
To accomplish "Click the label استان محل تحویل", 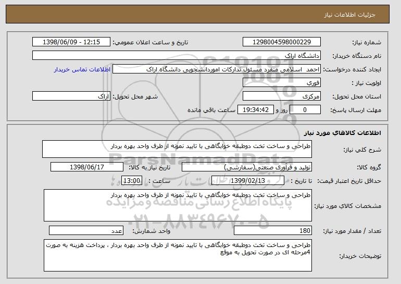I will (357, 96).
